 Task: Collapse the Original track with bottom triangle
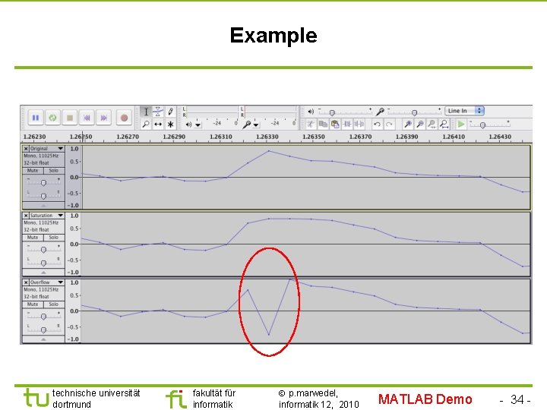tap(43, 206)
